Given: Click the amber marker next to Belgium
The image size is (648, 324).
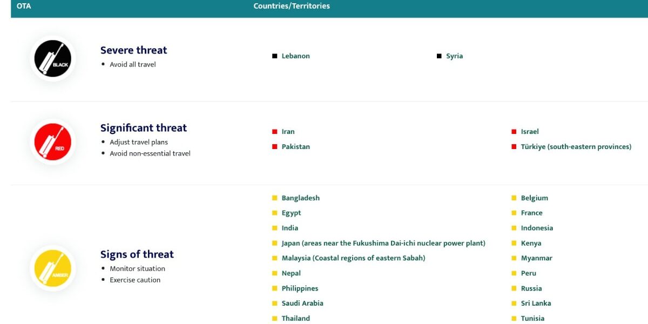Looking at the screenshot, I should point(514,198).
